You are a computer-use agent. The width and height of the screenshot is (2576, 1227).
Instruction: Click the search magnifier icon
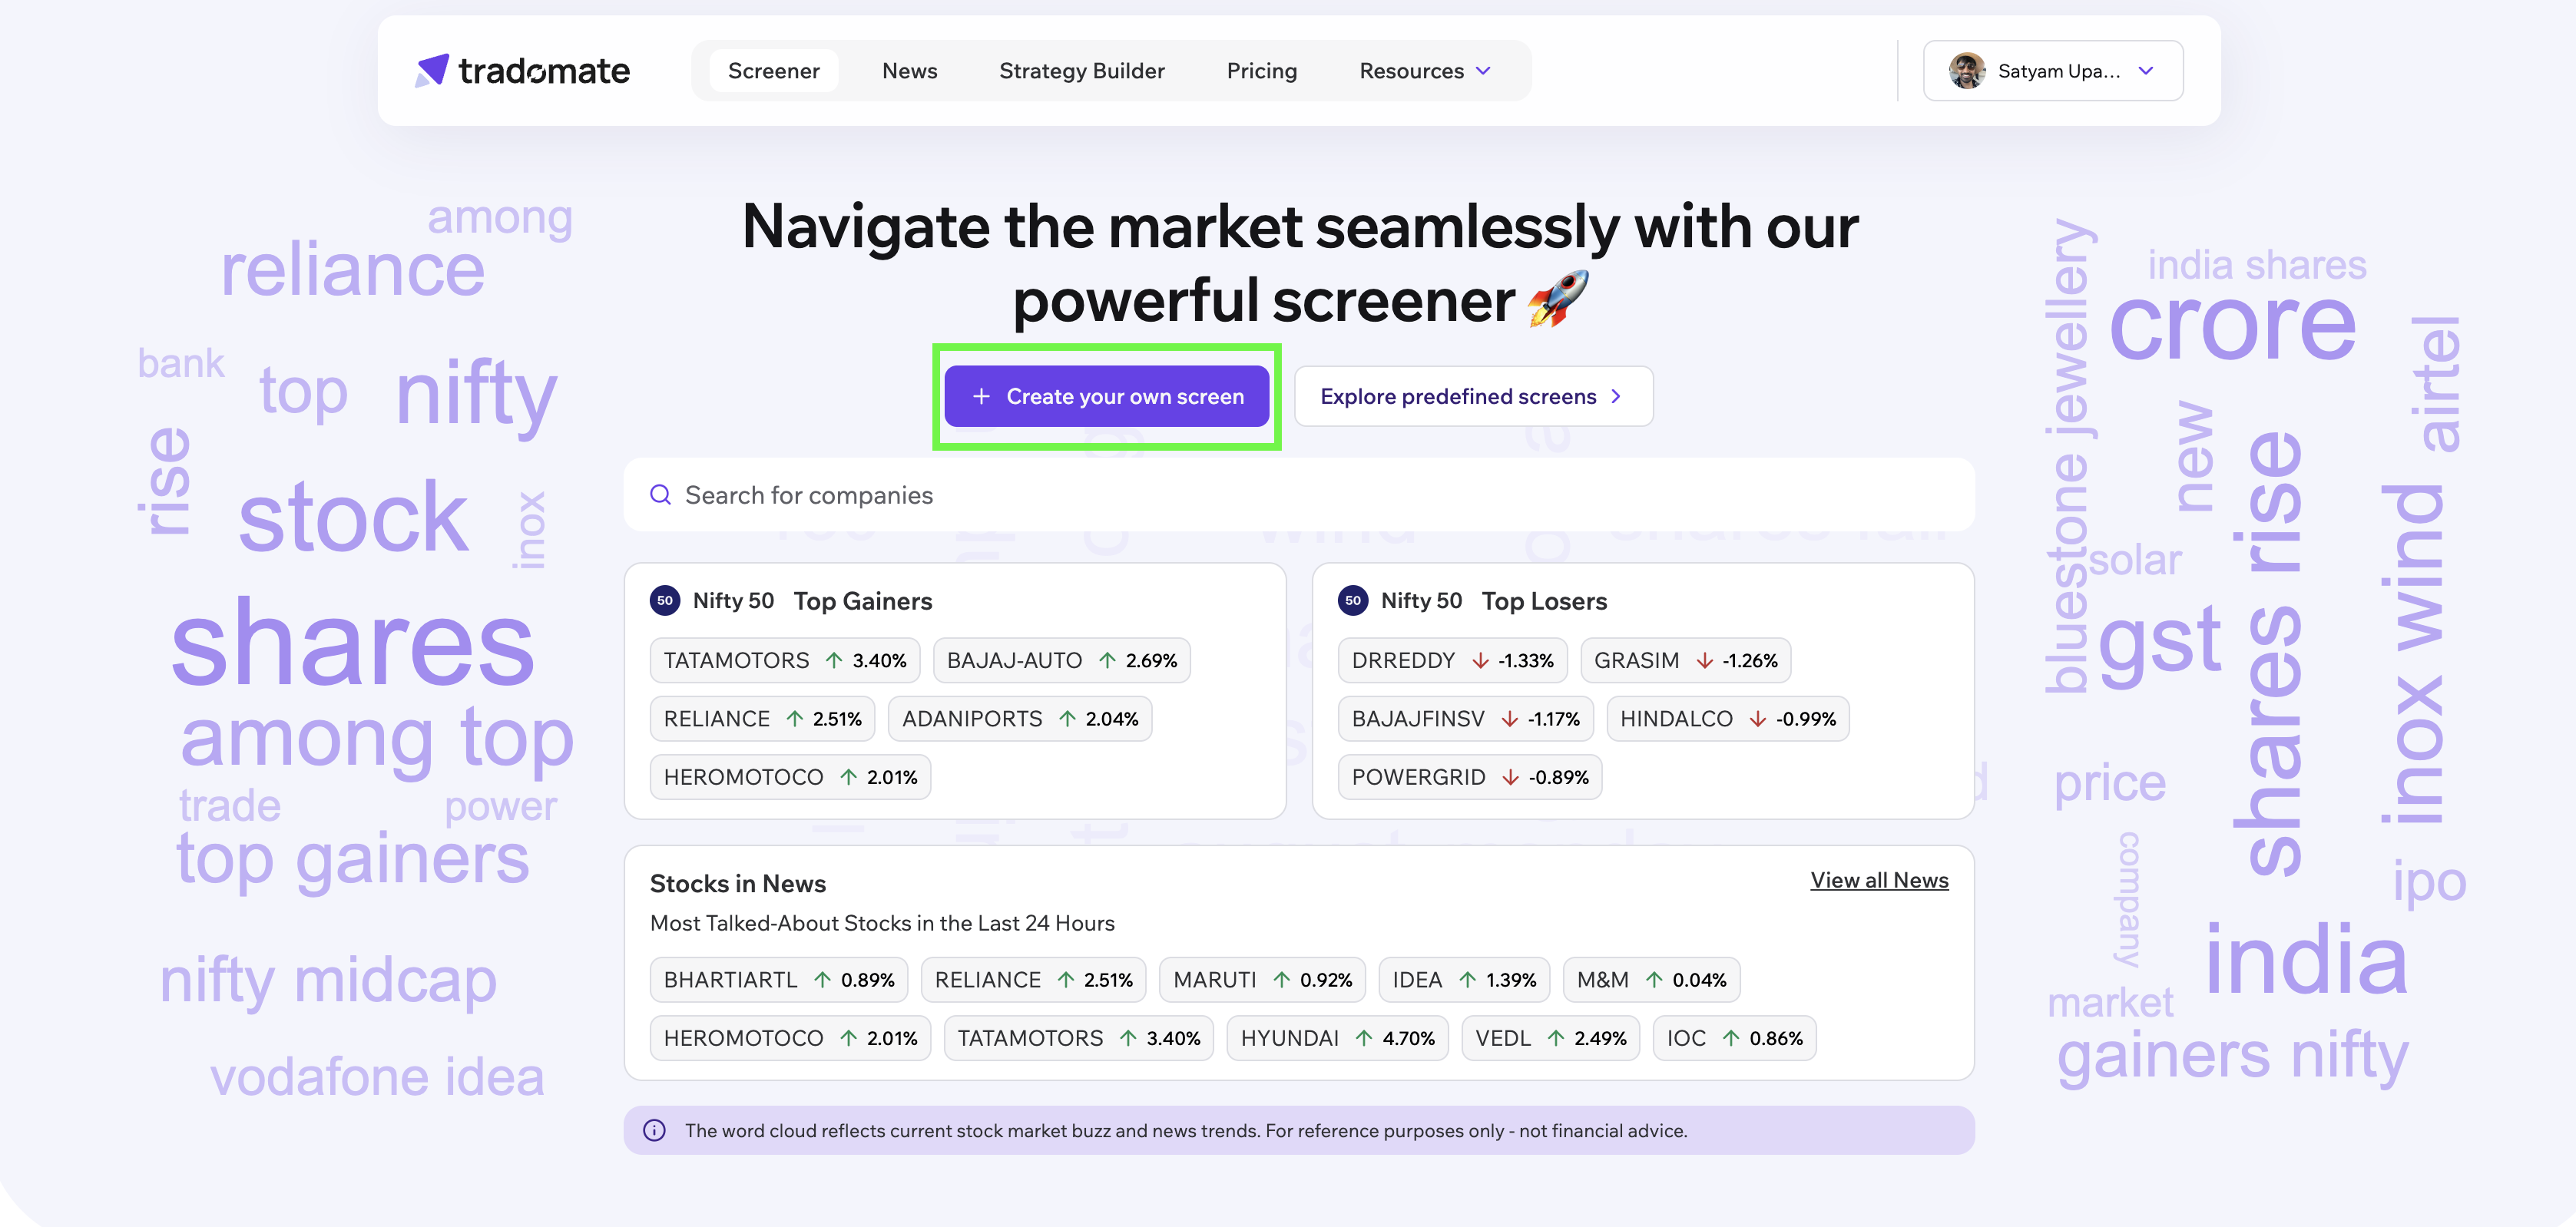pyautogui.click(x=660, y=495)
